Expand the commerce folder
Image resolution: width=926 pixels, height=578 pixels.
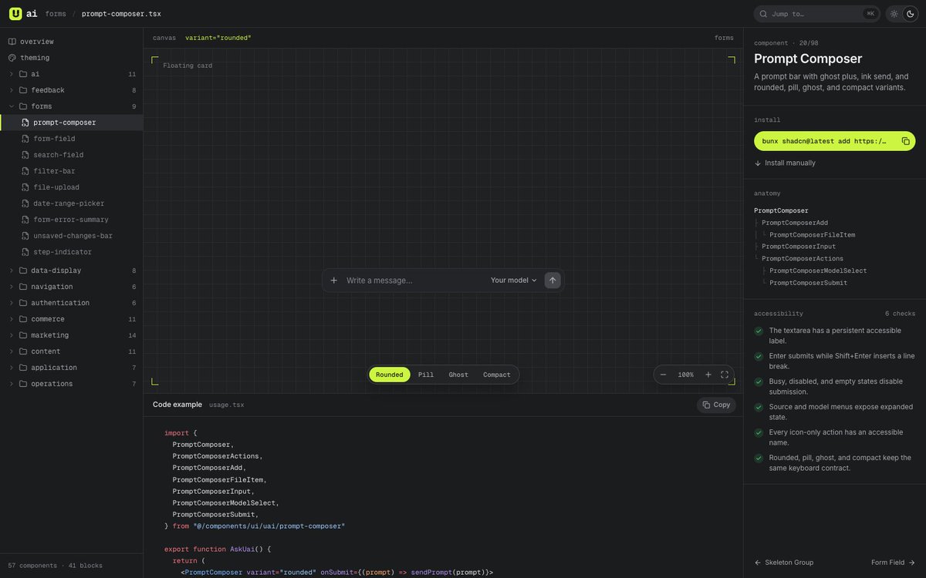(x=71, y=319)
